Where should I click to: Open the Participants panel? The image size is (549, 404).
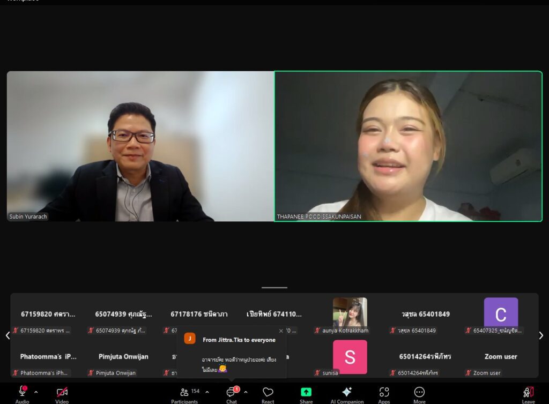pos(184,395)
